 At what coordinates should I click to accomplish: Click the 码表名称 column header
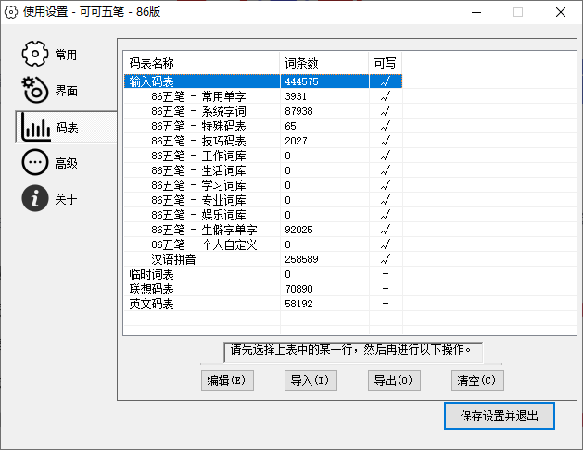[x=201, y=63]
